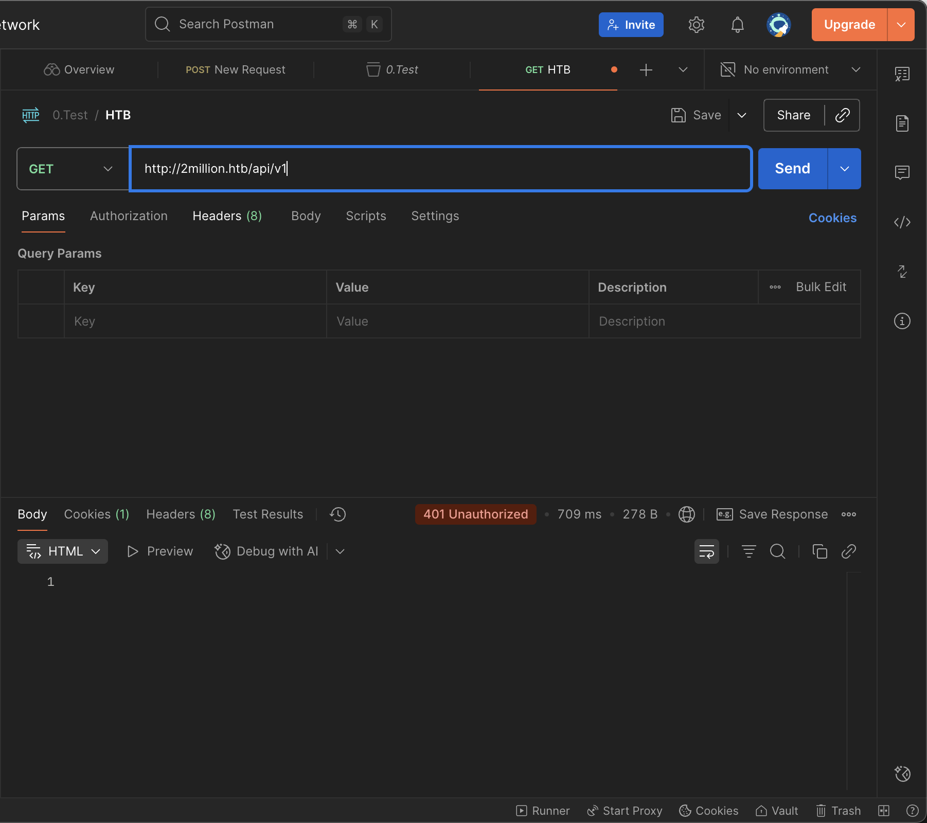Open the Test Results tab

[268, 514]
